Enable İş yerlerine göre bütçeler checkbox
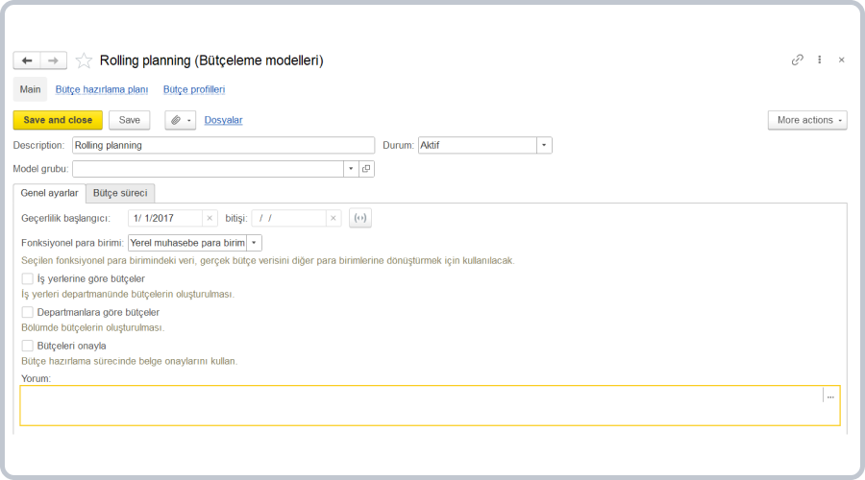Screen dimensions: 865x480 28,278
